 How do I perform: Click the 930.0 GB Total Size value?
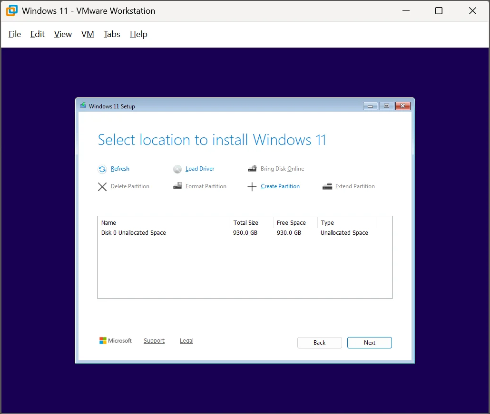(x=245, y=232)
